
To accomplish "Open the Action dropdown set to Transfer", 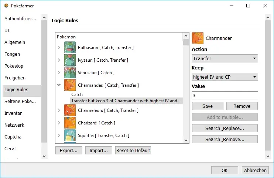I will point(225,58).
